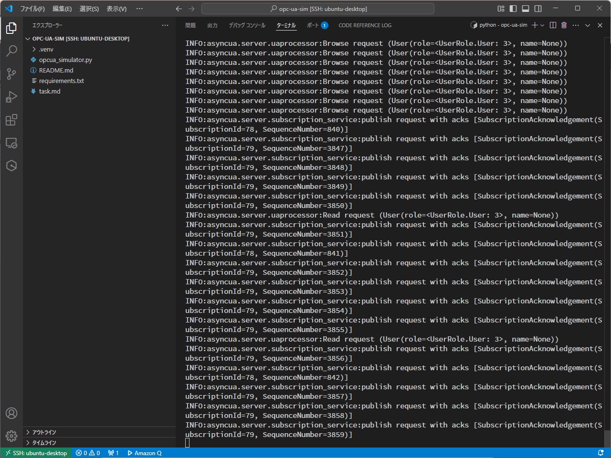Open the Customize Layout icon
Screen dimensions: 611x458
[501, 9]
